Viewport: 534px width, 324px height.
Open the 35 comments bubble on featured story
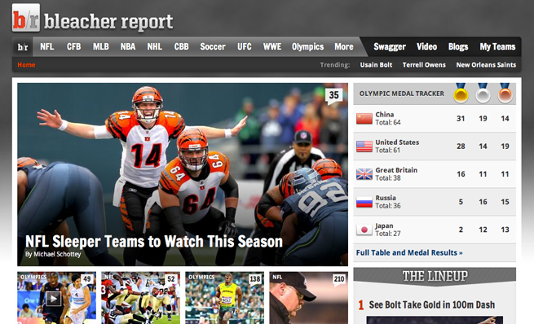tap(333, 96)
